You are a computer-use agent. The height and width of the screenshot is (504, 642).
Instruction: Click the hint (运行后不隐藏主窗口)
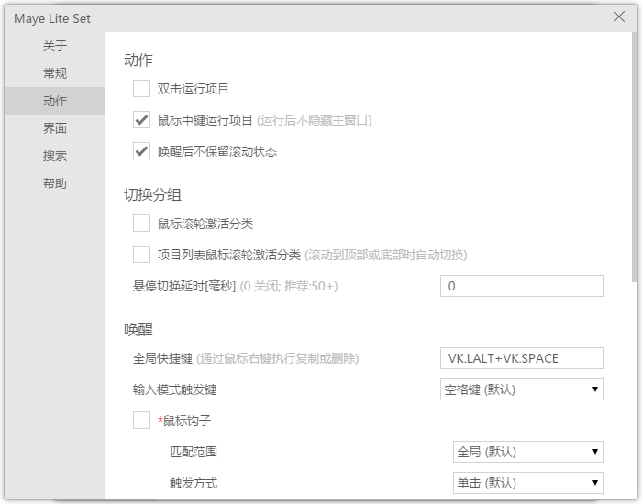pyautogui.click(x=314, y=120)
